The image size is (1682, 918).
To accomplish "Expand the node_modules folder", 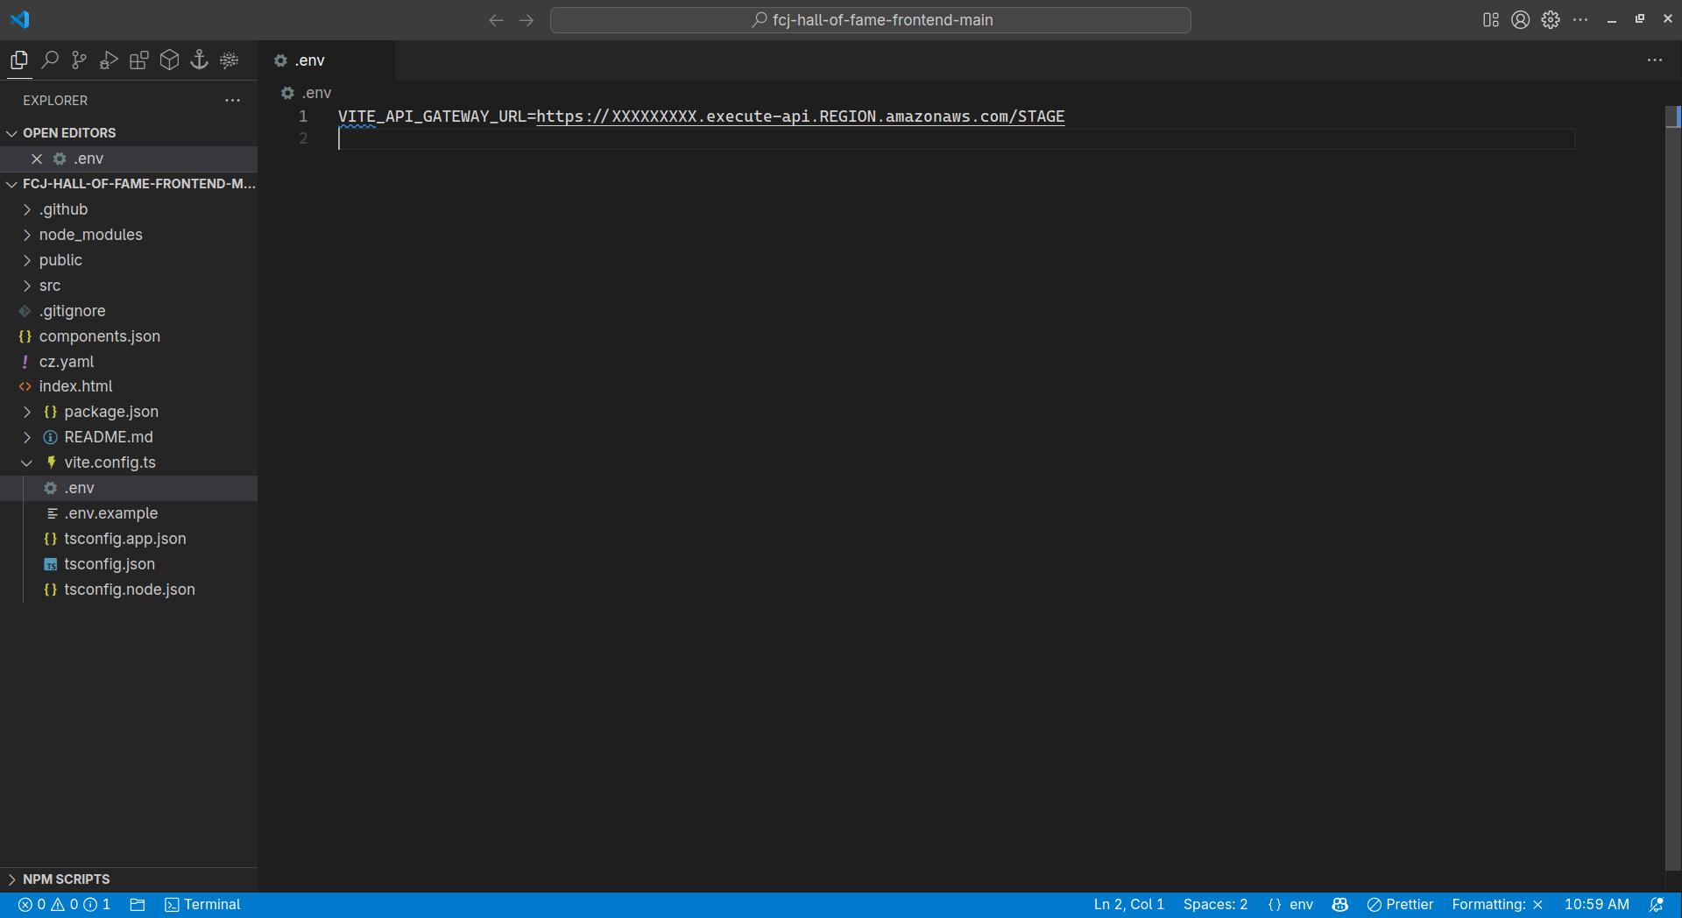I will [x=27, y=235].
